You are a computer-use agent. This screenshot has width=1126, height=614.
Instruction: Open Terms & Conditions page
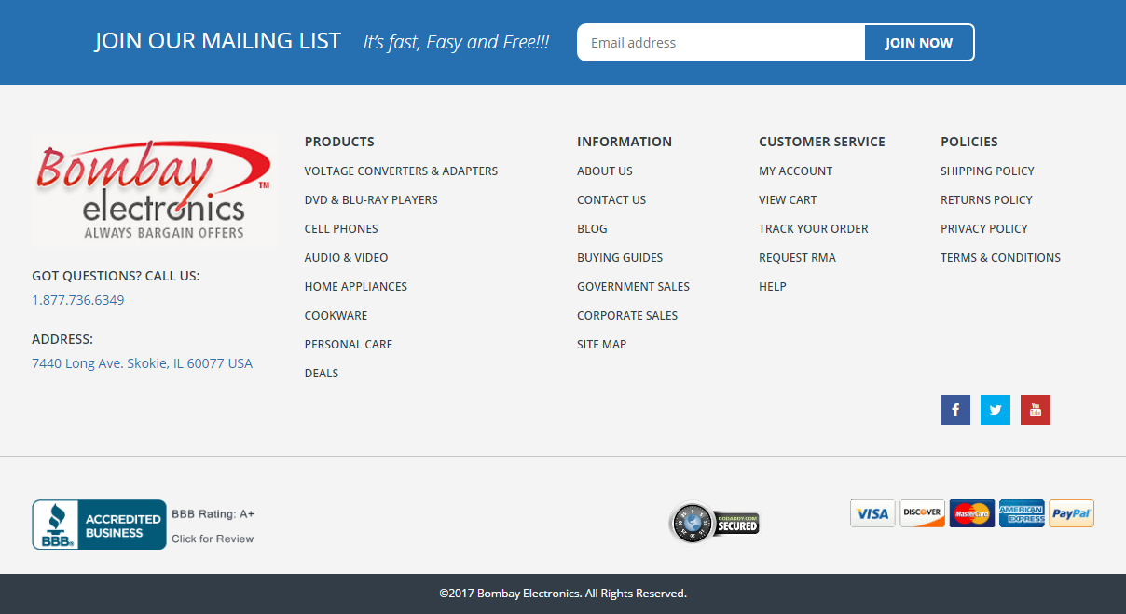click(1000, 258)
